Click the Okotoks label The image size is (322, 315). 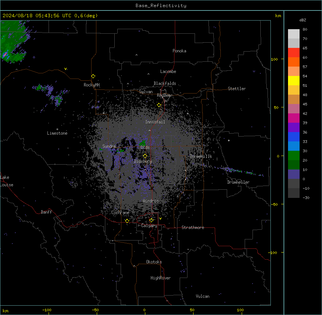point(154,262)
